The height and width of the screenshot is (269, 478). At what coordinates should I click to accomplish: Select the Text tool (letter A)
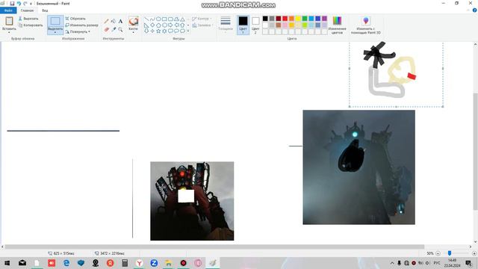tap(120, 22)
